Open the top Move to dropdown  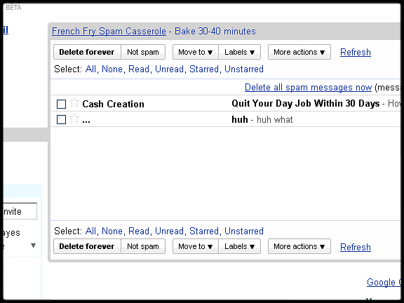click(x=196, y=52)
